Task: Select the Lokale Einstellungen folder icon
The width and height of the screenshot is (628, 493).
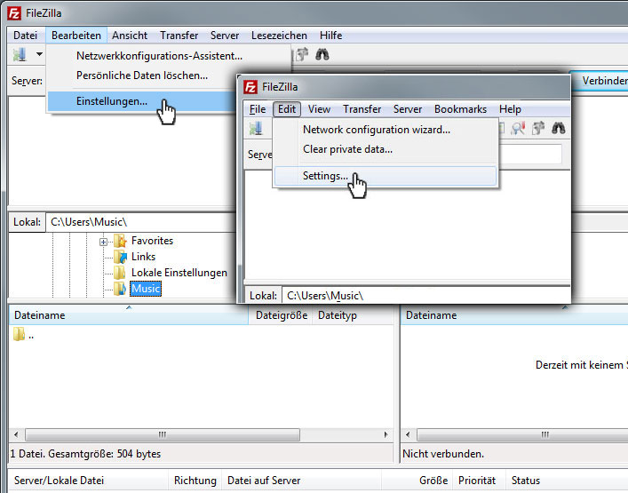Action: pos(119,273)
